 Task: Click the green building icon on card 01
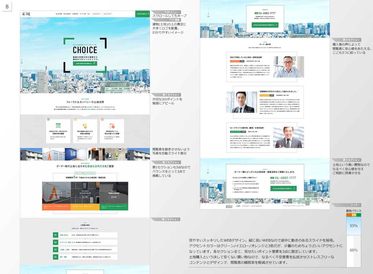click(x=58, y=126)
